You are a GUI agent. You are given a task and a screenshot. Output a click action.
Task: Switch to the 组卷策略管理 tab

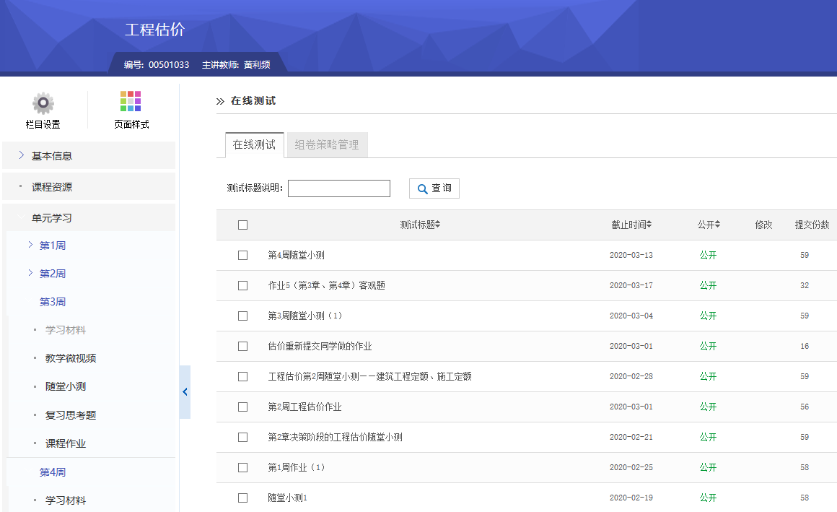[328, 144]
